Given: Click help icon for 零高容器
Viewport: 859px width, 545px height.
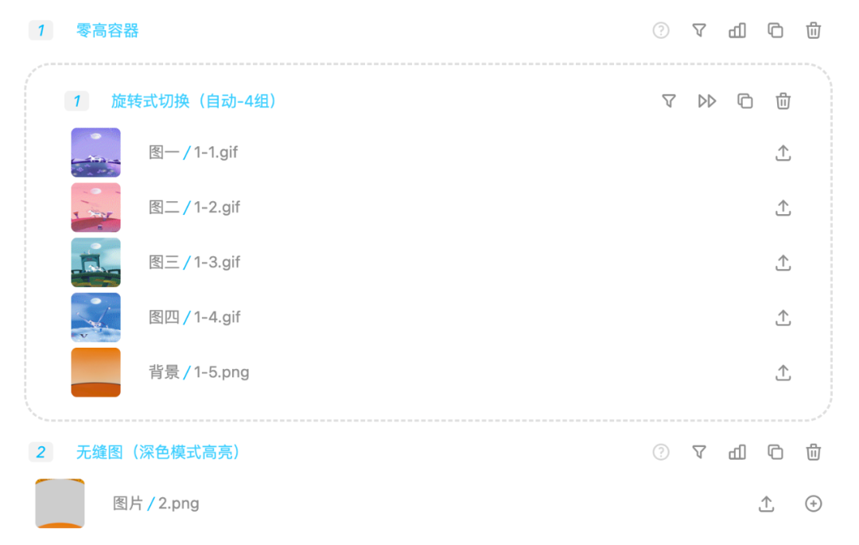Looking at the screenshot, I should [660, 31].
